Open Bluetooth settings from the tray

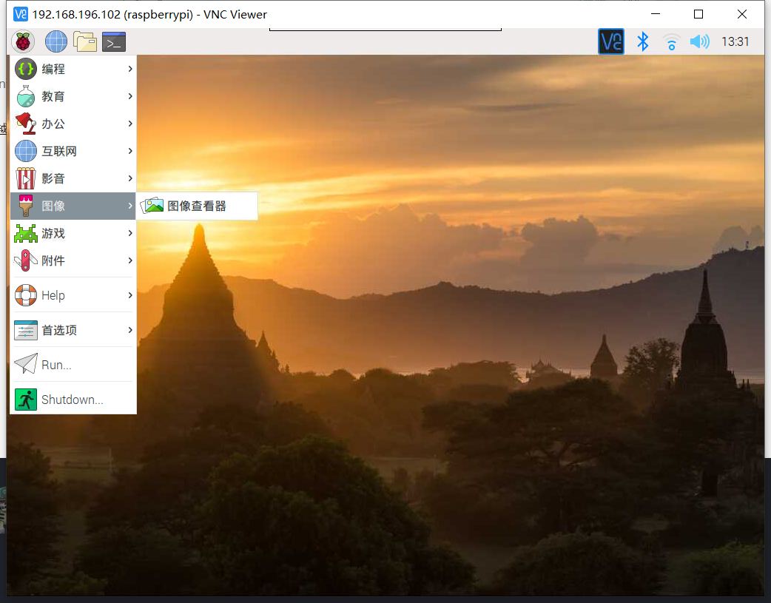tap(642, 41)
